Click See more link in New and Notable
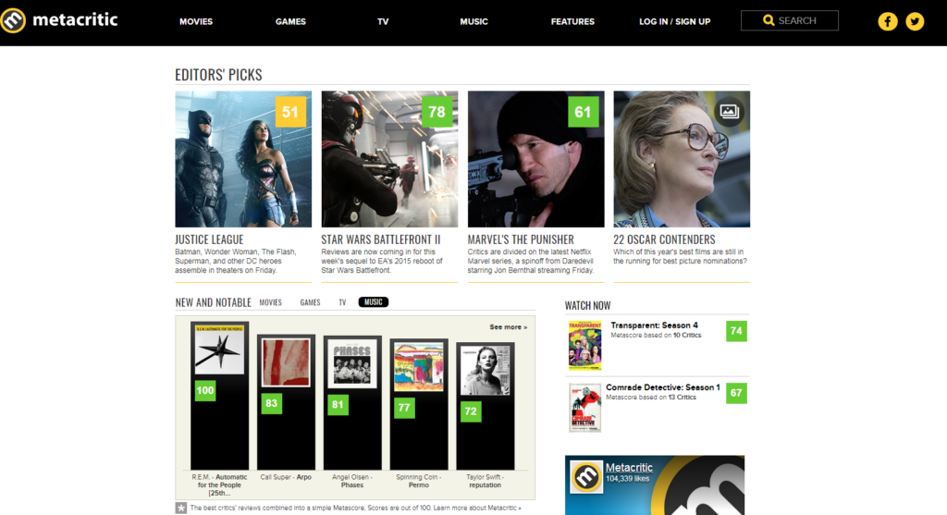947x515 pixels. 508,326
